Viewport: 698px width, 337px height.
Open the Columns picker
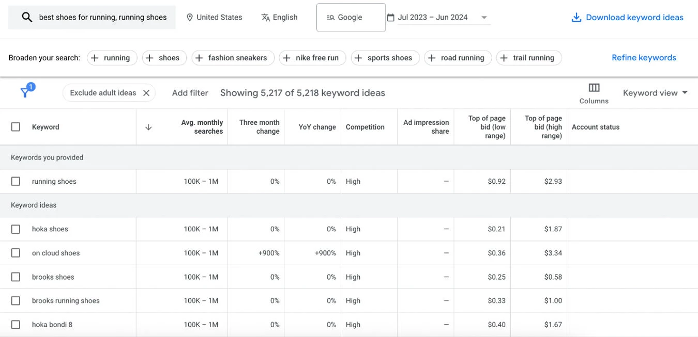[594, 93]
